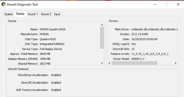Open the Sound 2 tab
This screenshot has width=184, height=97.
(46, 14)
